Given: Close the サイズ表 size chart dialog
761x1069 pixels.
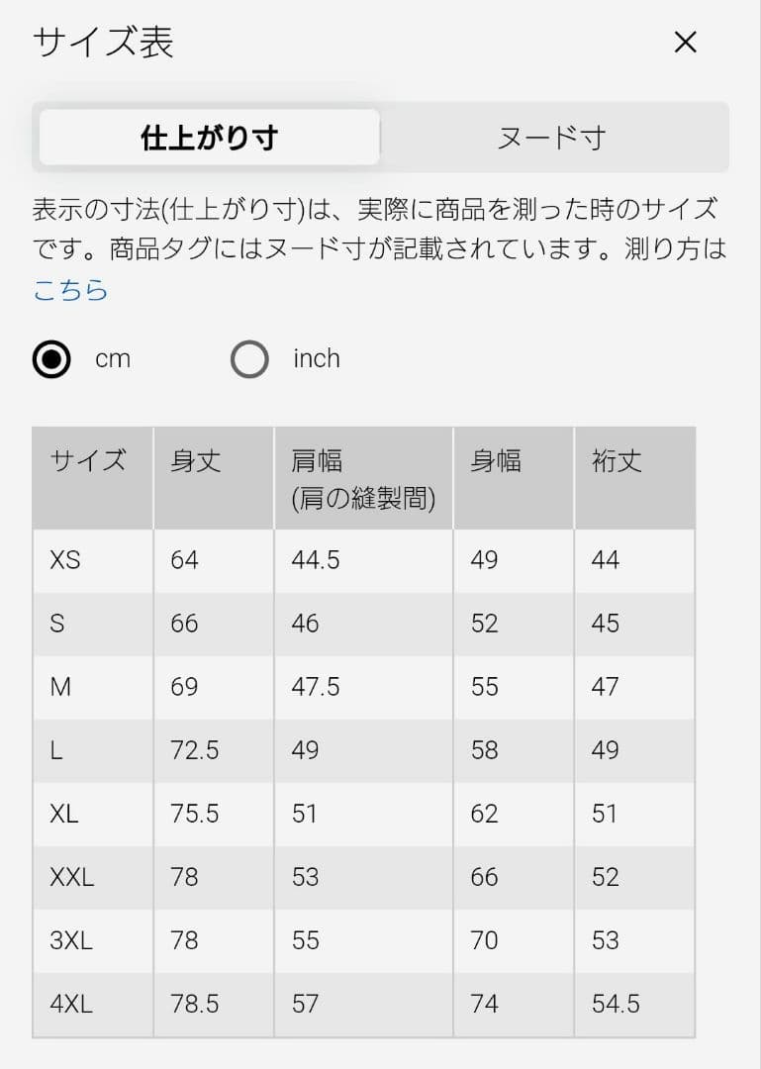Looking at the screenshot, I should [685, 43].
